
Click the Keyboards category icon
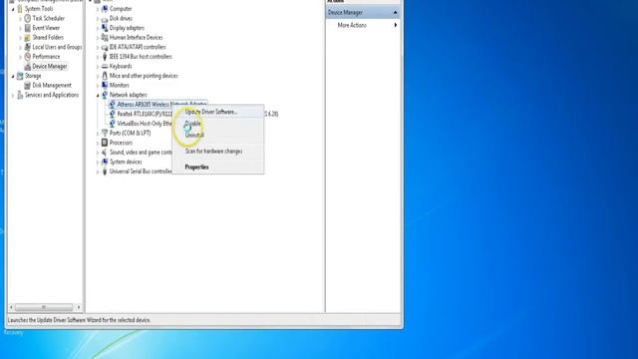pos(105,66)
